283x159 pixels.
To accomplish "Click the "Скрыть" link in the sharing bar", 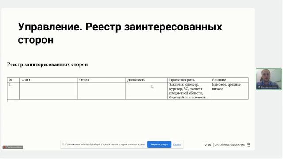I will pos(177,144).
